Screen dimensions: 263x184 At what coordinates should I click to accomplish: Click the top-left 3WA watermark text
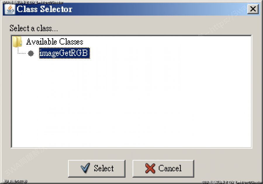click(x=33, y=2)
